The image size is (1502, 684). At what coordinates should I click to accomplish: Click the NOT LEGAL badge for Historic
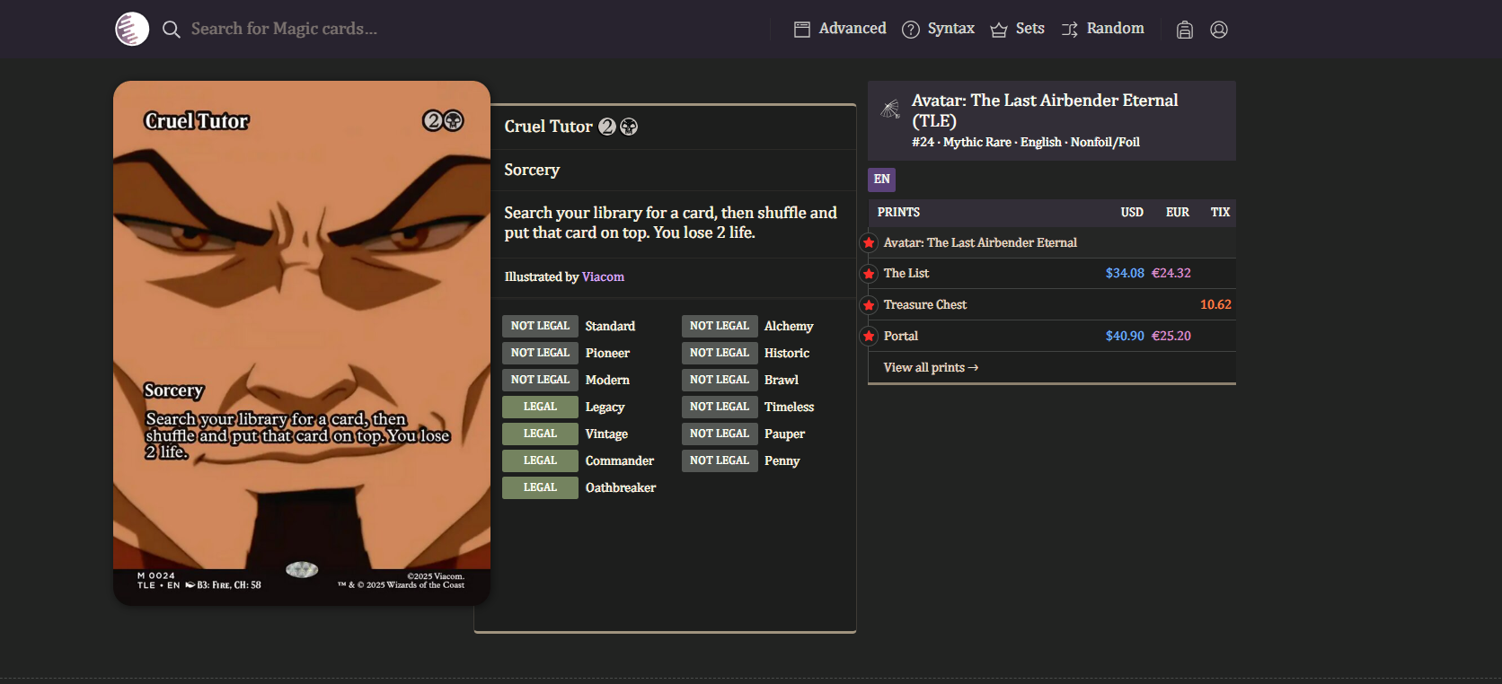(x=720, y=353)
